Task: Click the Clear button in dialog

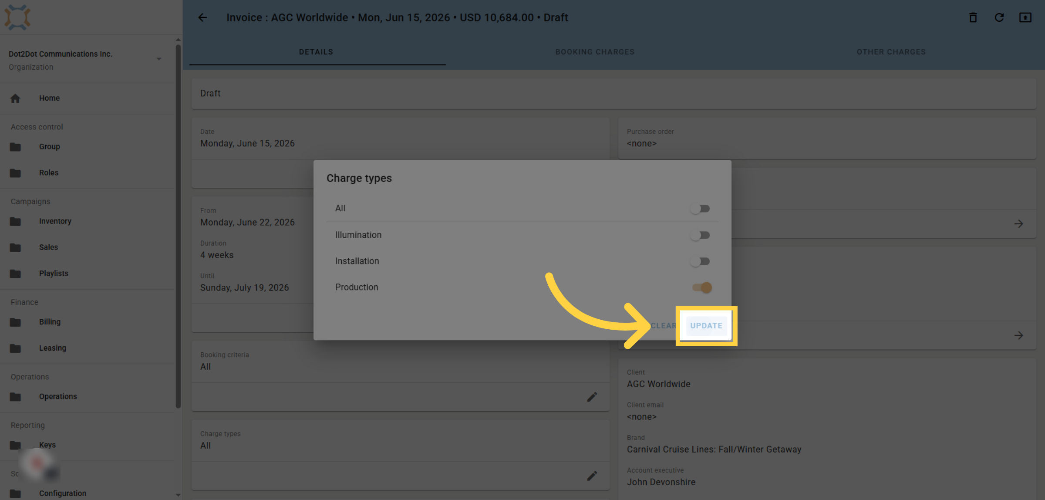Action: coord(663,326)
